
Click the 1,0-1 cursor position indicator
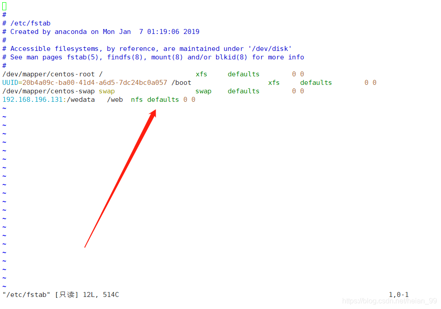click(x=399, y=295)
